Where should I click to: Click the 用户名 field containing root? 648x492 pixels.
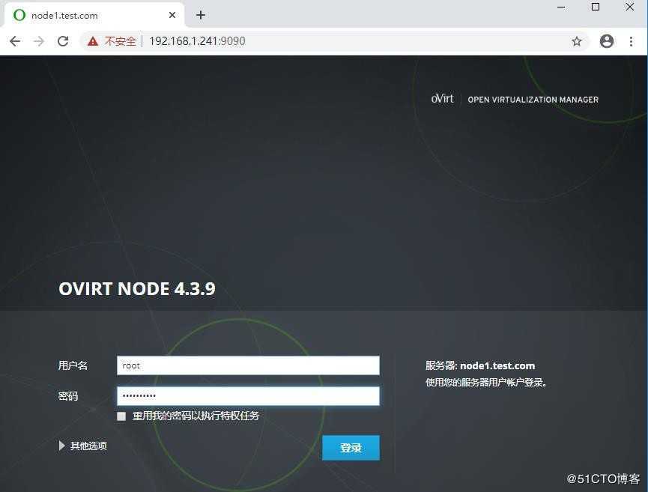248,365
